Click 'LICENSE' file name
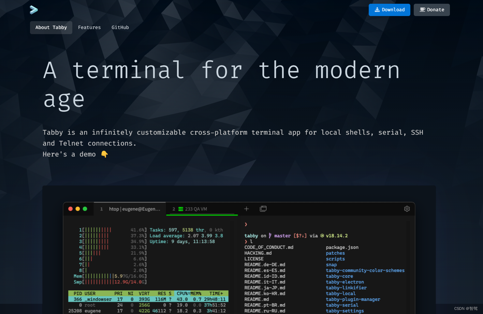This screenshot has width=483, height=314. pos(254,259)
